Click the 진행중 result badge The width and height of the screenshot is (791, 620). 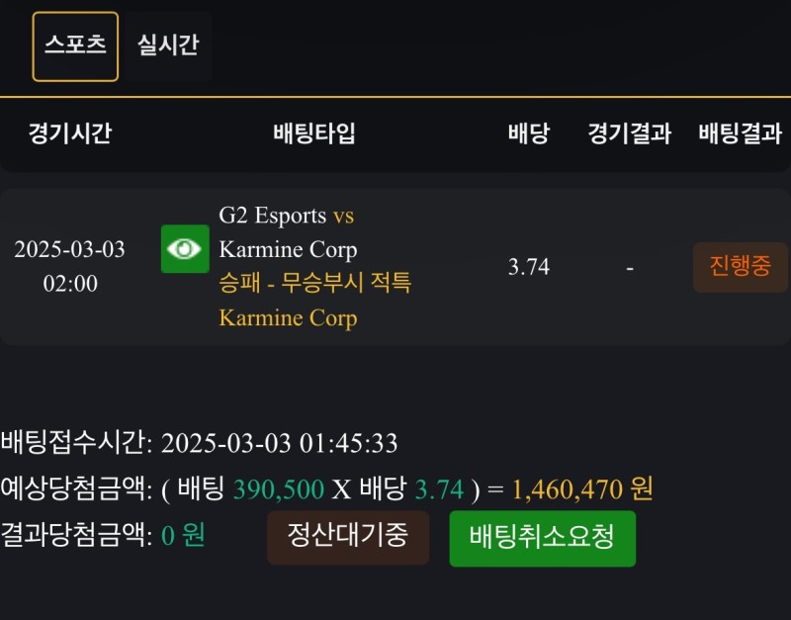[x=740, y=267]
